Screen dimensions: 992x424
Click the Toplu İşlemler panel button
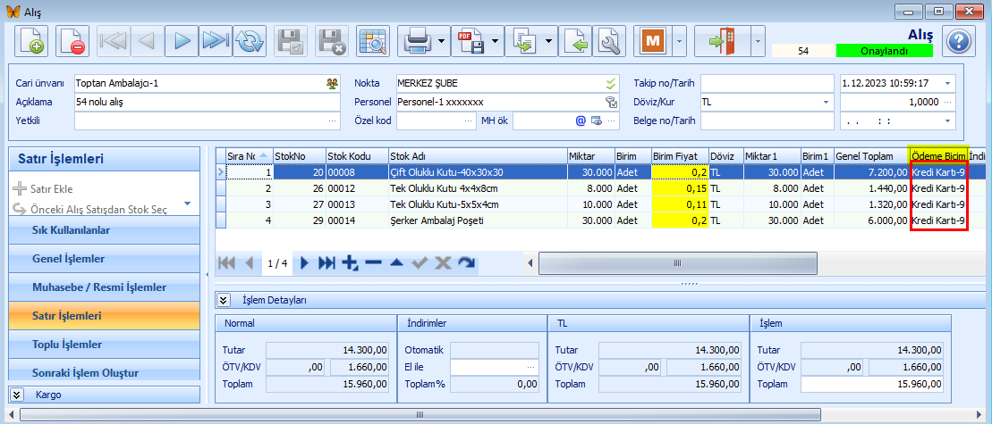(103, 345)
